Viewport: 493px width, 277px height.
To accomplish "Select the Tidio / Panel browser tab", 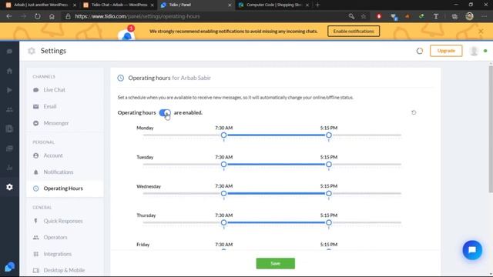I will pyautogui.click(x=196, y=5).
